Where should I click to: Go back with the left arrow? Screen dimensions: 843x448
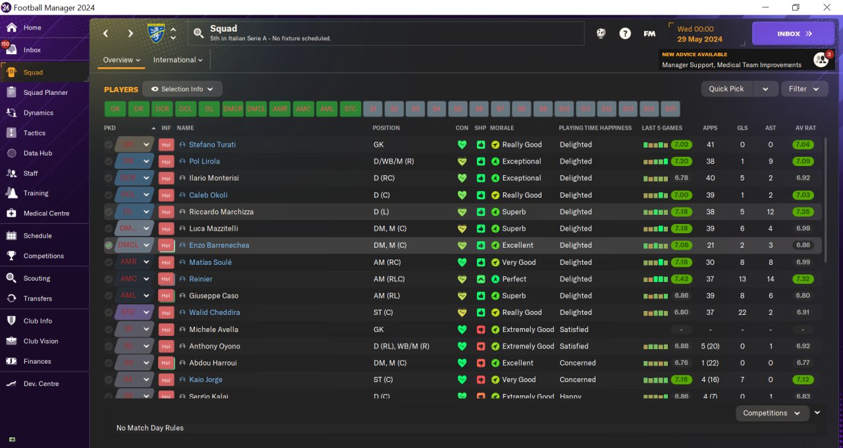coord(105,33)
